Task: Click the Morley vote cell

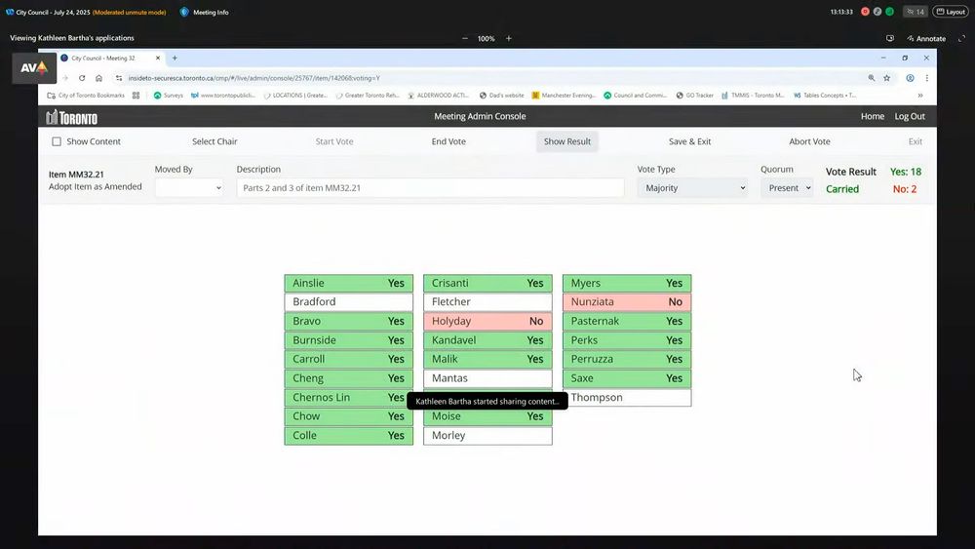Action: click(x=487, y=435)
